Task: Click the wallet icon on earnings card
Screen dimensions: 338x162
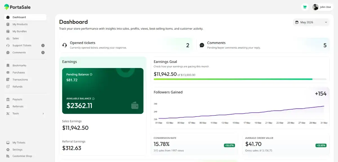Action: (x=135, y=106)
